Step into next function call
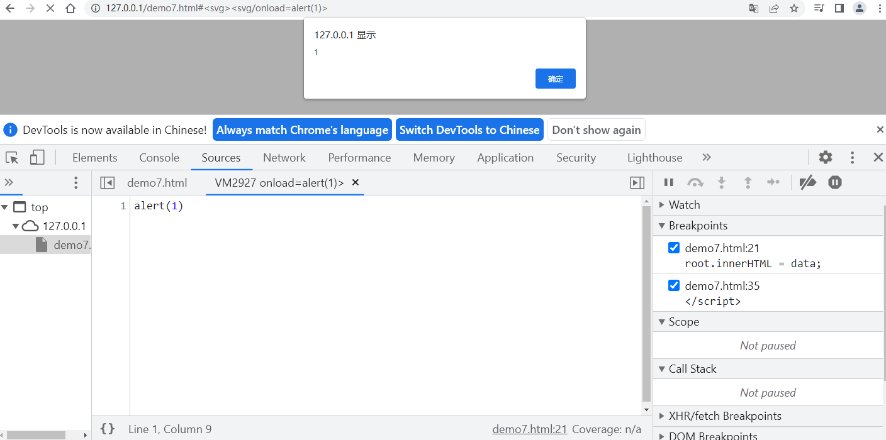 [x=722, y=182]
